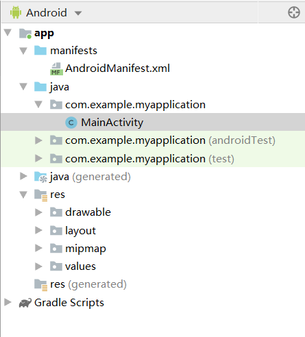The width and height of the screenshot is (305, 337).
Task: Expand the layout folder
Action: (x=38, y=230)
